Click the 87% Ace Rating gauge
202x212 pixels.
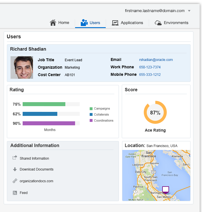[155, 112]
